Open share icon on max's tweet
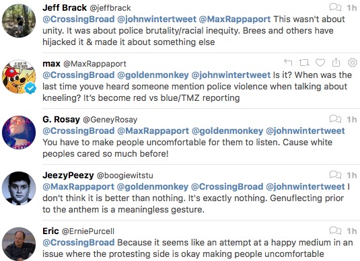Screen dimensions: 360x261 (x=336, y=62)
